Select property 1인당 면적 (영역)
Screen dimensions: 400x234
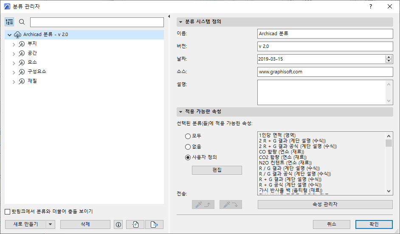277,135
